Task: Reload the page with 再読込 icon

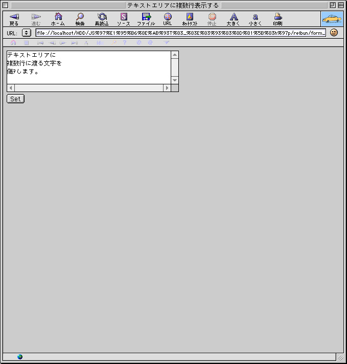Action: click(102, 19)
